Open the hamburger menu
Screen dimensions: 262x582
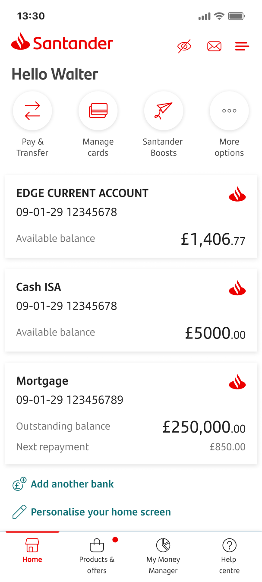[242, 46]
